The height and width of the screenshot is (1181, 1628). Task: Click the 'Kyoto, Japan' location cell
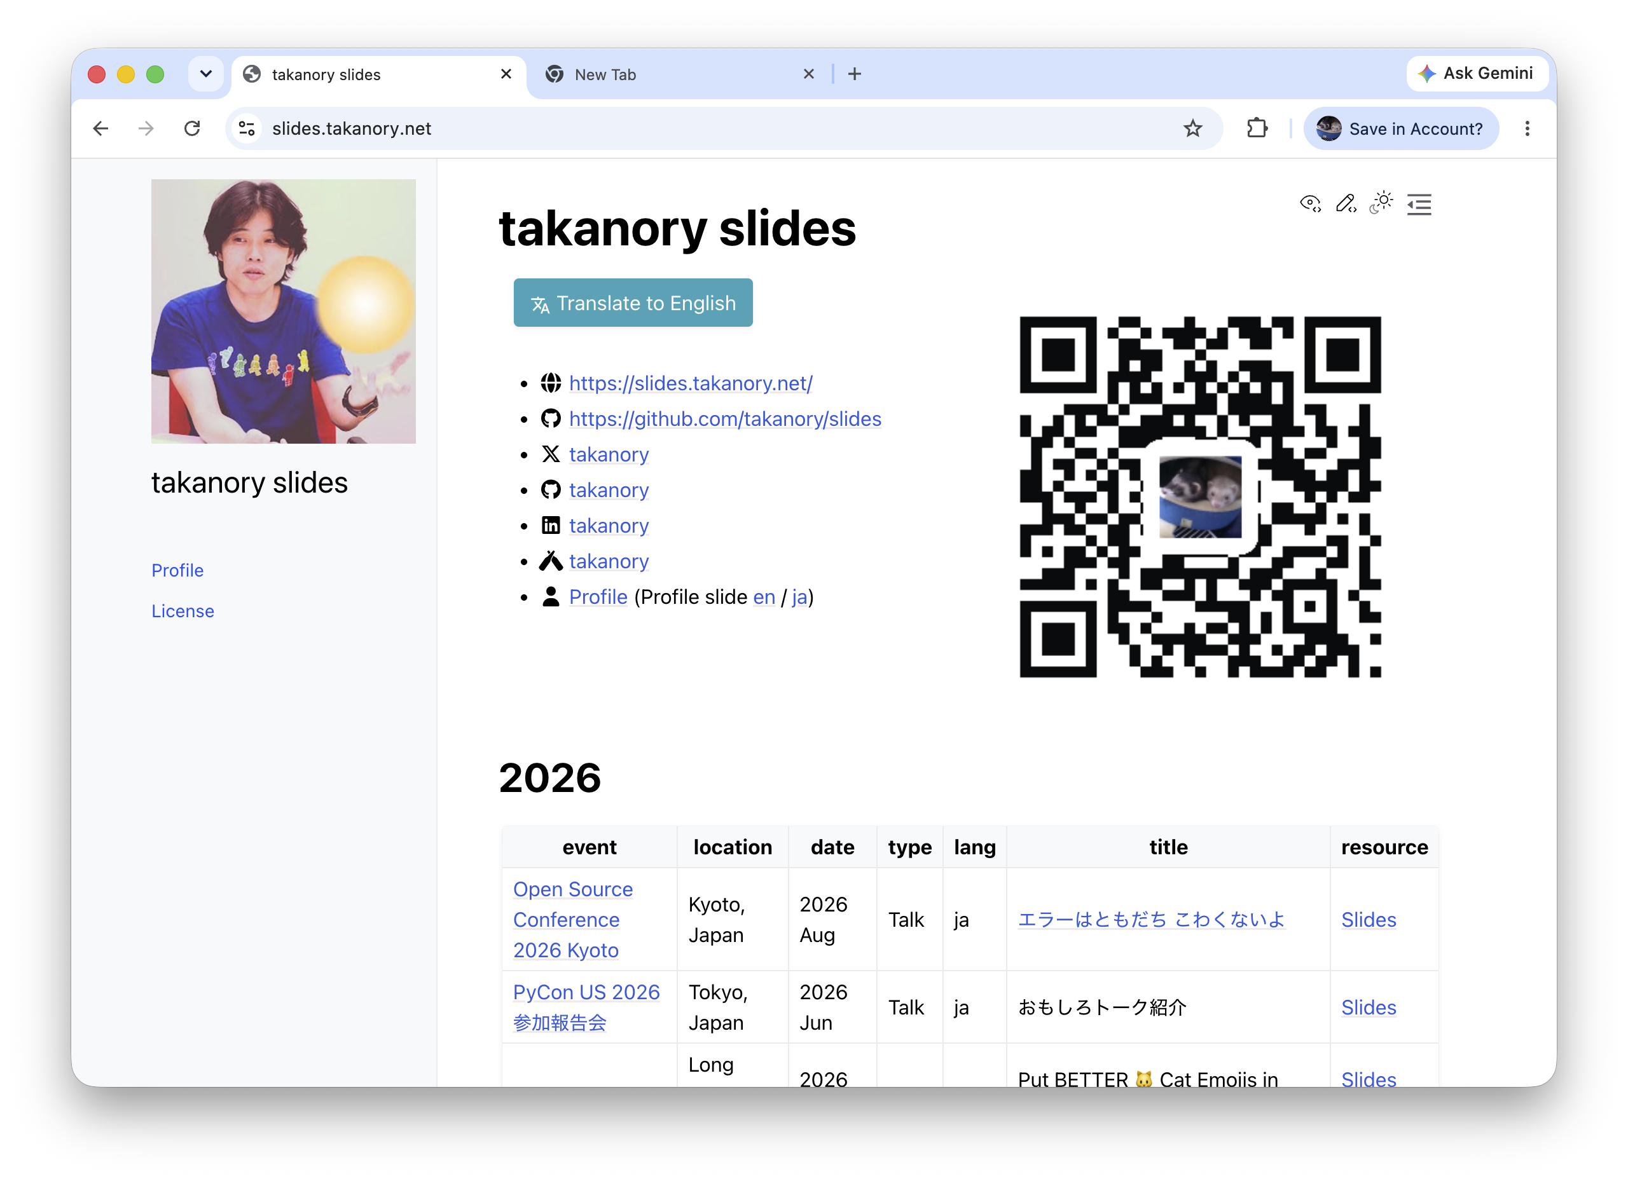(x=732, y=920)
